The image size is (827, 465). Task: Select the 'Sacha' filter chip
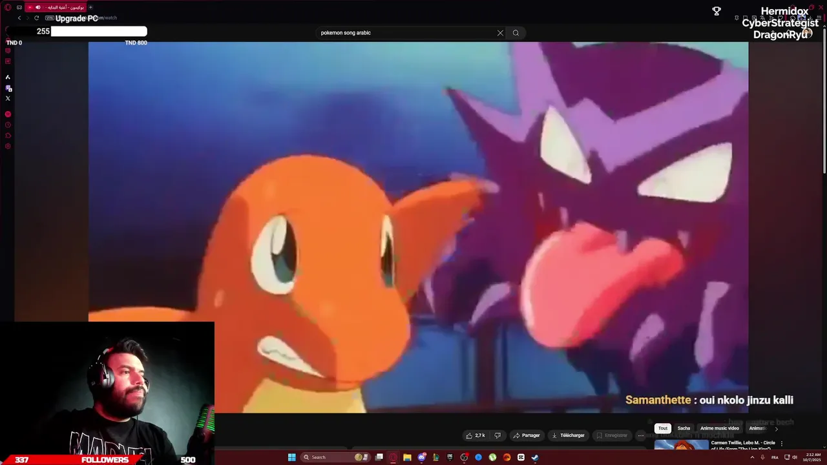tap(684, 428)
